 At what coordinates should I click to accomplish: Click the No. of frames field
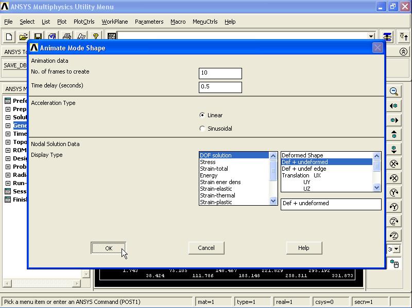(x=220, y=73)
